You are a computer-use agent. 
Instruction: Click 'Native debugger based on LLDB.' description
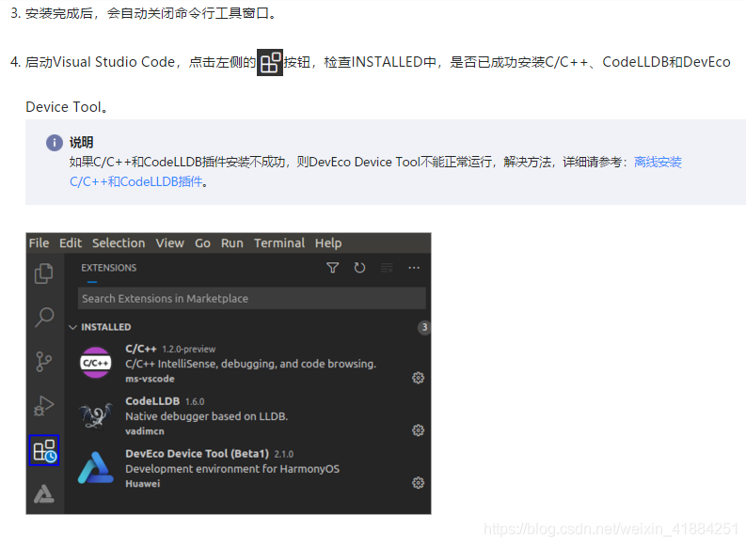tap(206, 416)
